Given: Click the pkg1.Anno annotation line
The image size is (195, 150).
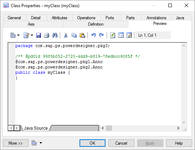Looking at the screenshot, I should [x=59, y=62].
